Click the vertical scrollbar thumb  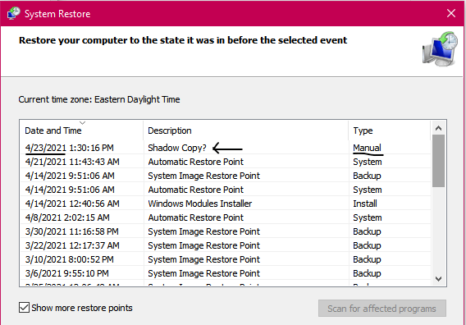click(438, 161)
